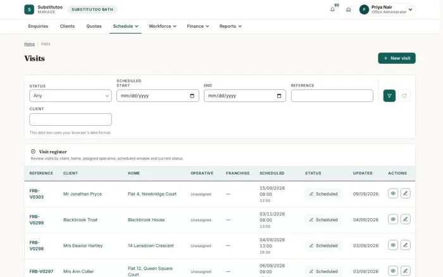Reset filters with the refresh icon
Viewport: 443px width, 277px height.
404,95
